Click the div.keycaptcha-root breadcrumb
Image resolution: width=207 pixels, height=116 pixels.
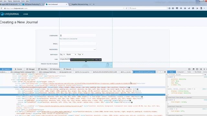point(65,72)
